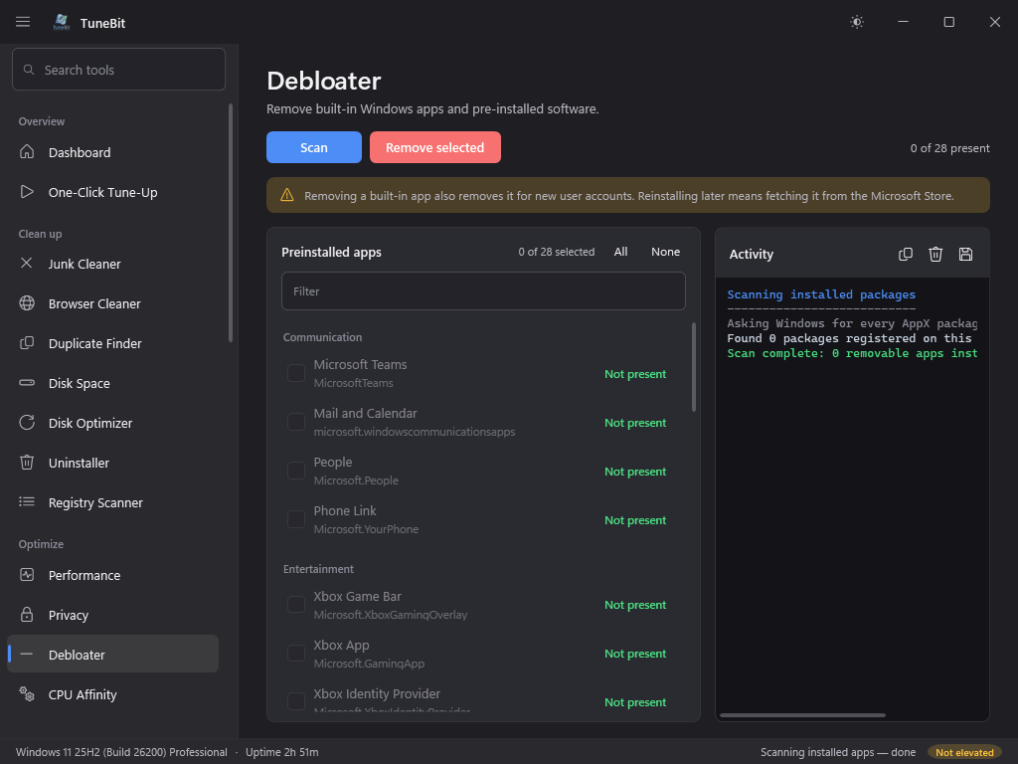Open the Dashboard home icon
This screenshot has width=1018, height=764.
(27, 152)
